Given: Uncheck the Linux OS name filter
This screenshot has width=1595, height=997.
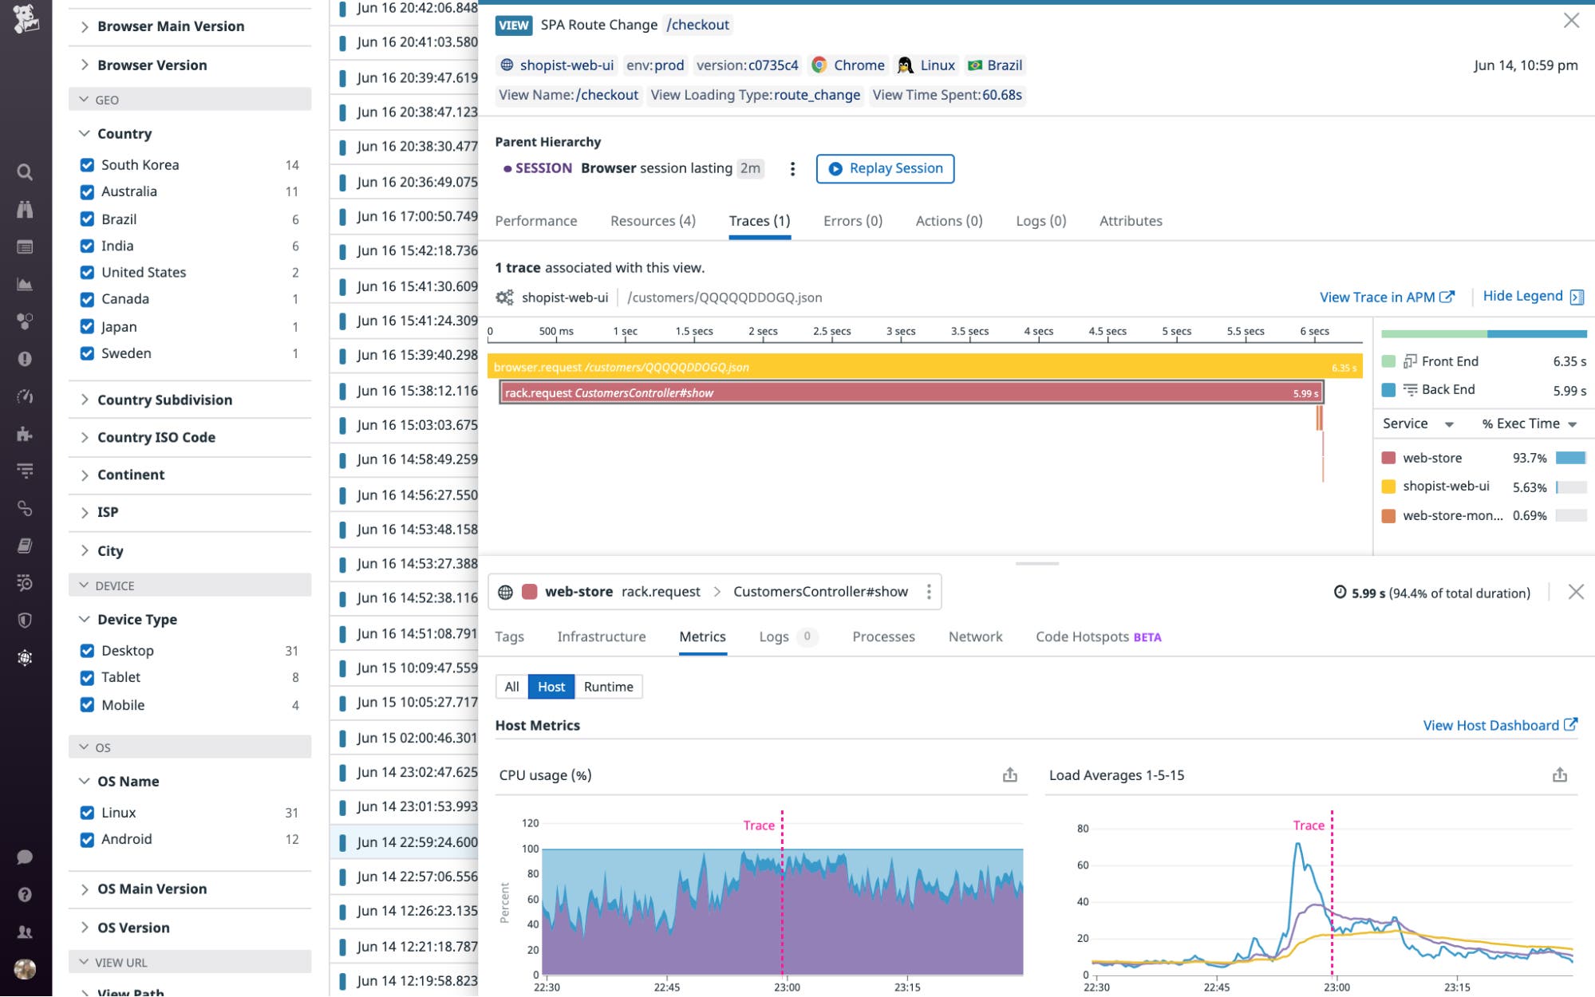Looking at the screenshot, I should point(86,812).
